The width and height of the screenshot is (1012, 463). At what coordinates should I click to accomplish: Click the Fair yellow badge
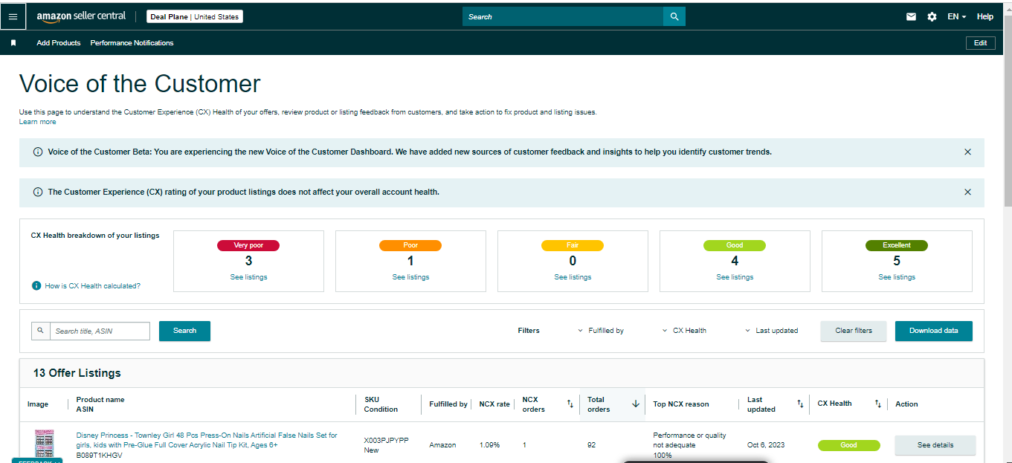573,245
